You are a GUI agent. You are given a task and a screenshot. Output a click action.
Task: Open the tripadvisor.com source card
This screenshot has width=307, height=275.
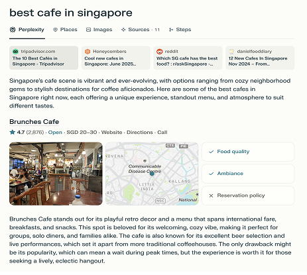[x=44, y=58]
